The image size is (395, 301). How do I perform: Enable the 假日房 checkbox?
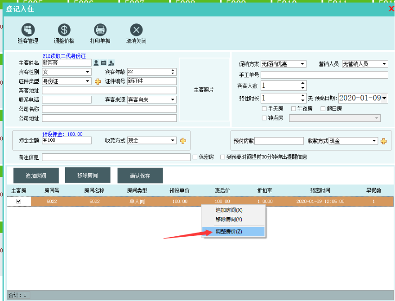tap(323, 109)
